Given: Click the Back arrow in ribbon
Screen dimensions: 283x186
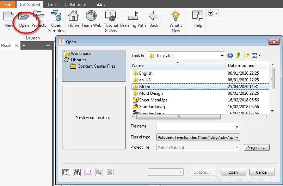Looking at the screenshot, I should point(154,16).
